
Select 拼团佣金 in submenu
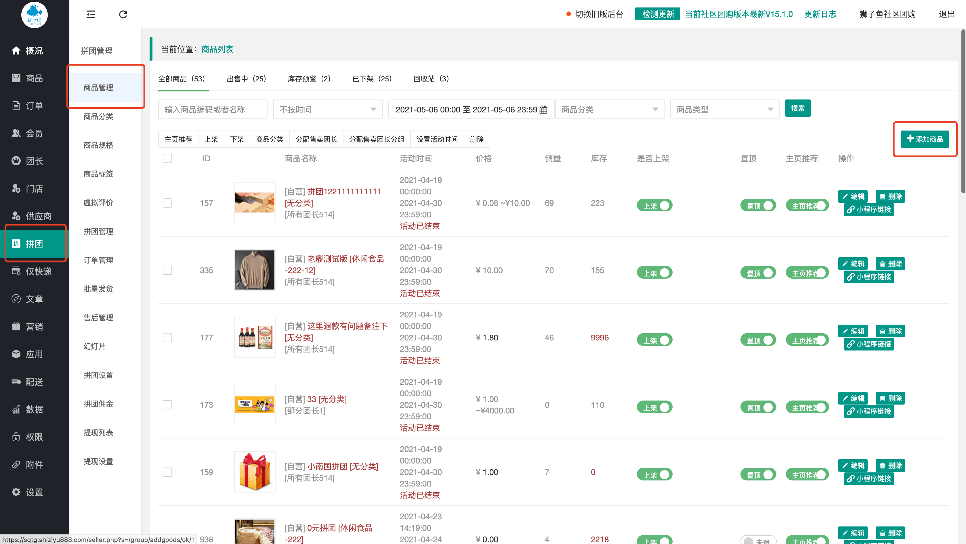[x=98, y=404]
